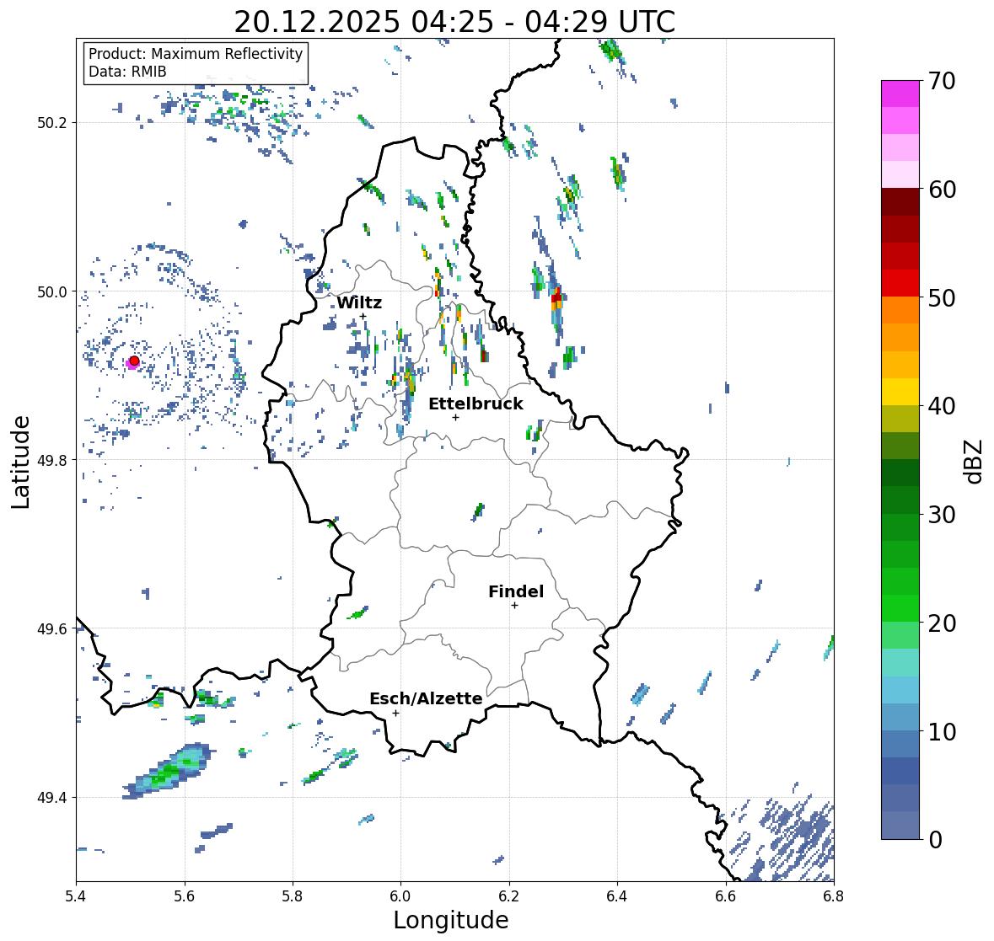The image size is (994, 941).
Task: Click the yellow 40 dBZ color band
Action: [x=900, y=392]
